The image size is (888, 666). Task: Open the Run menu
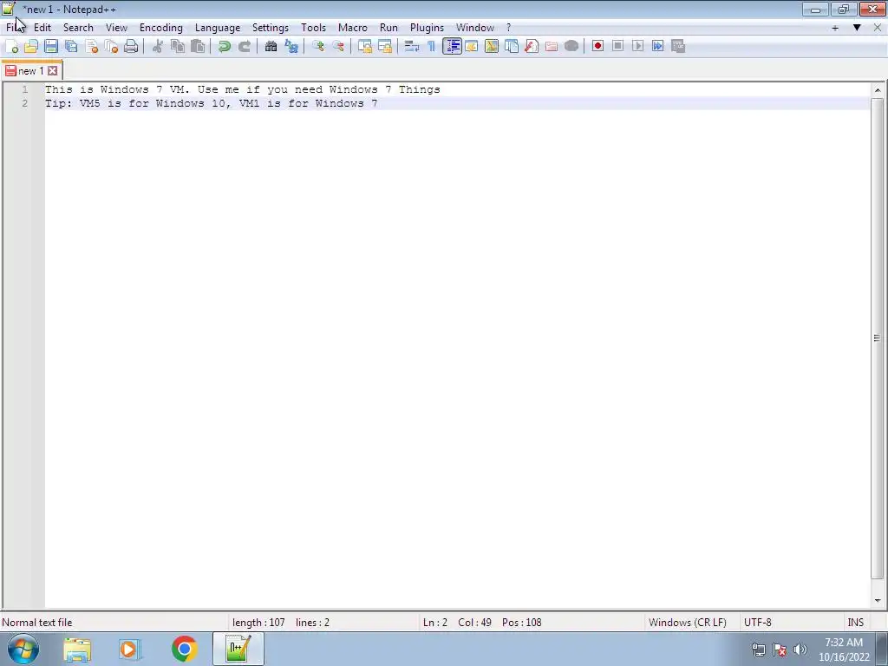point(388,28)
